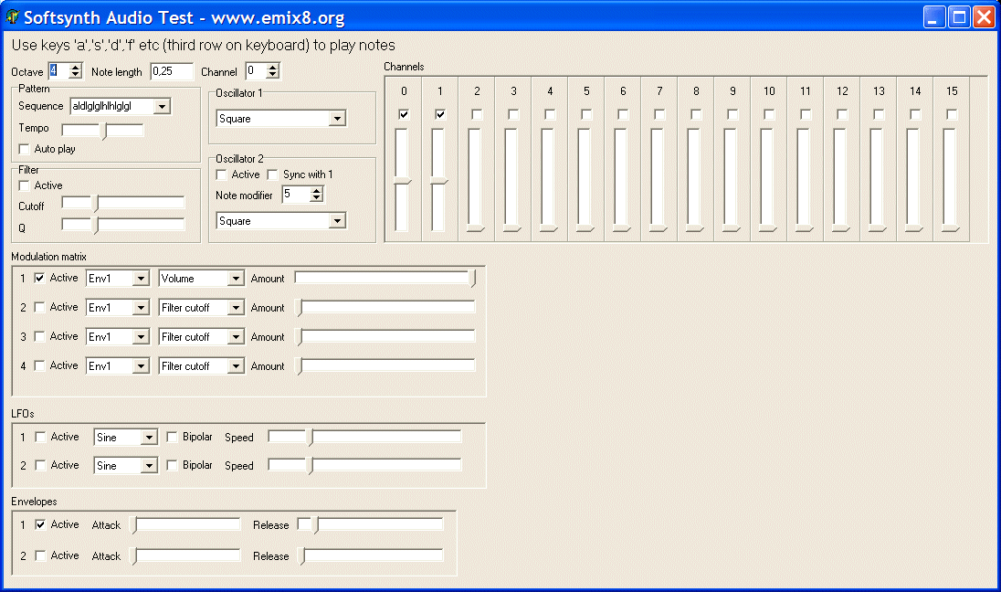Click modulation row 3 Amount slider
The width and height of the screenshot is (1001, 592).
tap(385, 336)
